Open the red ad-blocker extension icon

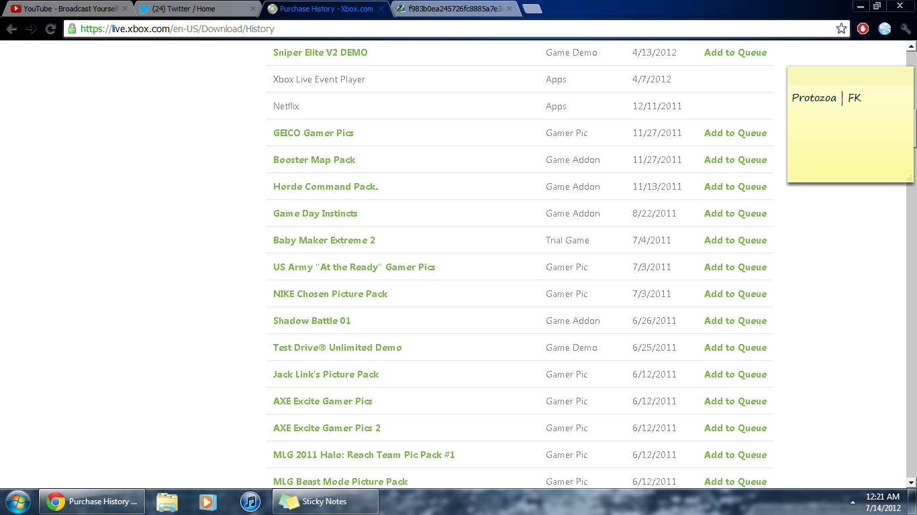pyautogui.click(x=863, y=29)
